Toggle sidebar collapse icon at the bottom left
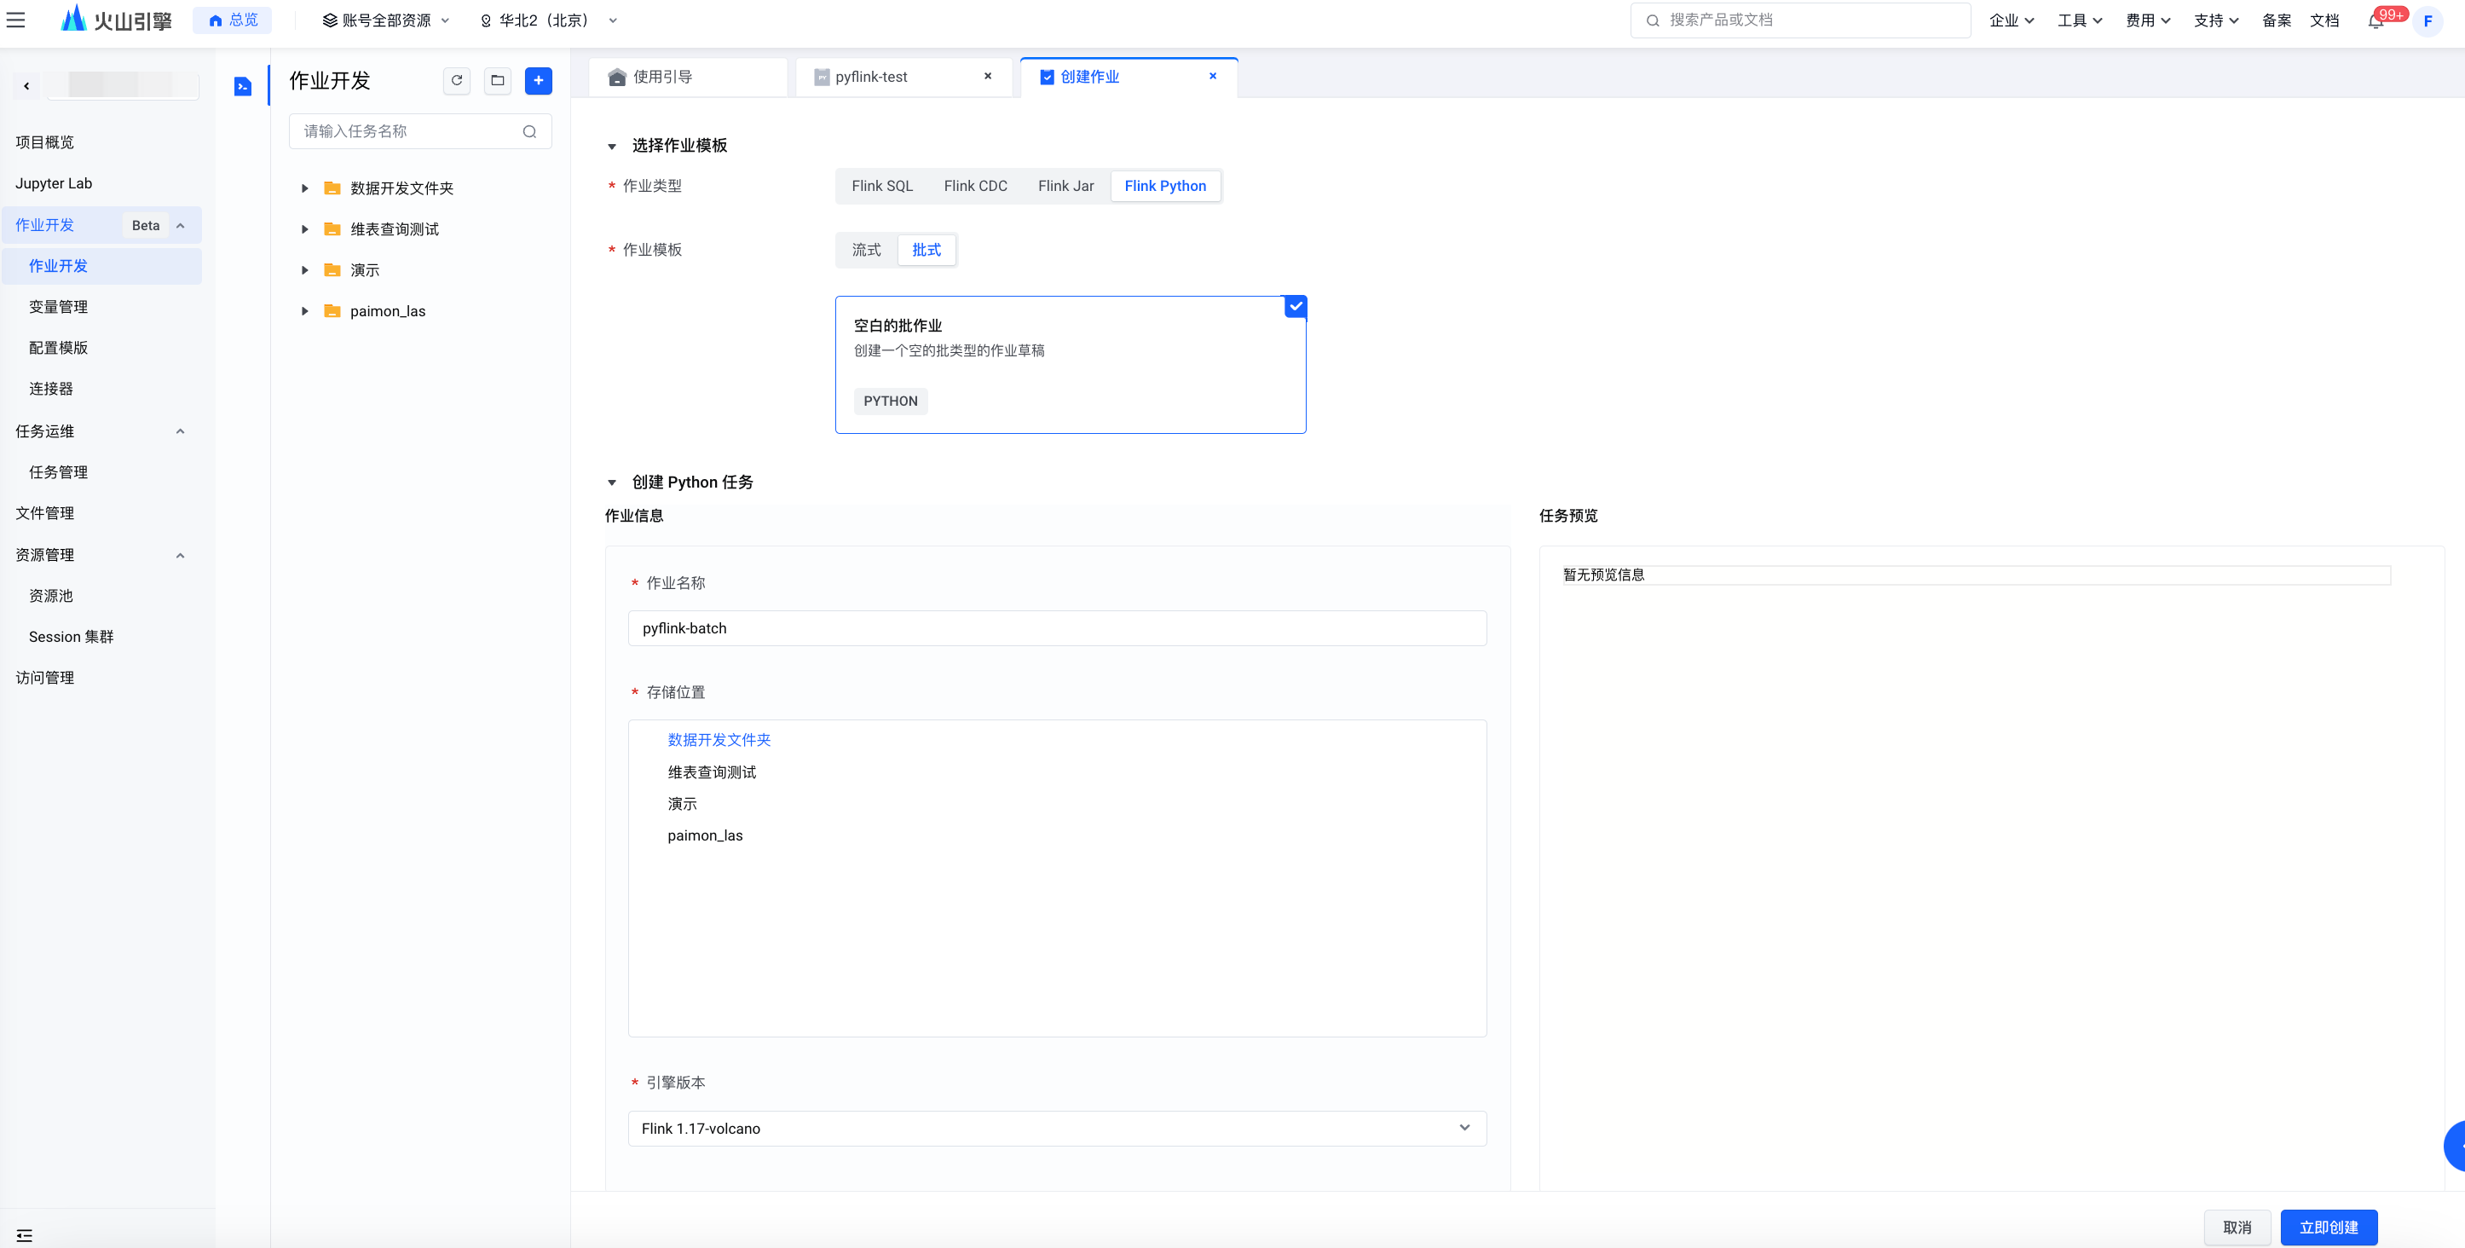This screenshot has height=1248, width=2465. click(x=24, y=1234)
